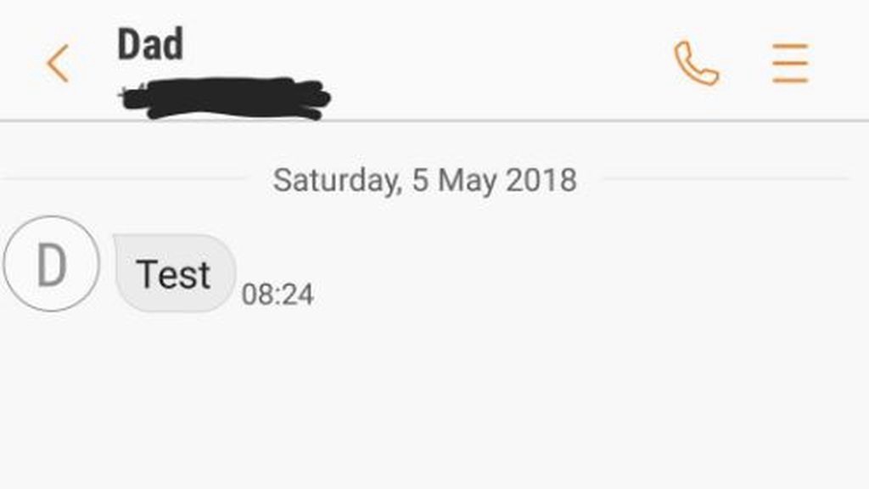Viewport: 869px width, 489px height.
Task: Start a voice call from the header
Action: click(x=697, y=63)
